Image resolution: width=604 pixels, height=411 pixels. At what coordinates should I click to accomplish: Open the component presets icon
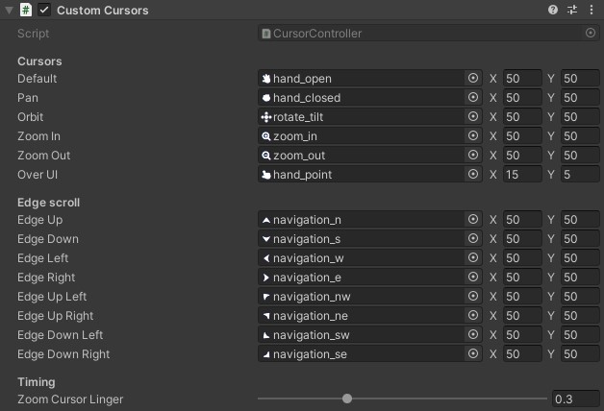pyautogui.click(x=572, y=10)
